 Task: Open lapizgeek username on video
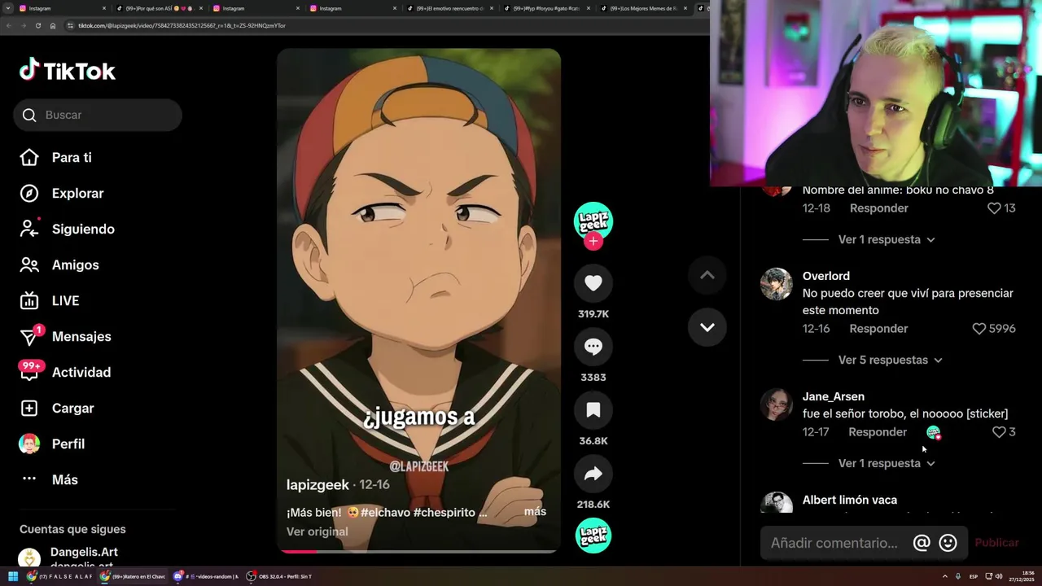tap(317, 485)
